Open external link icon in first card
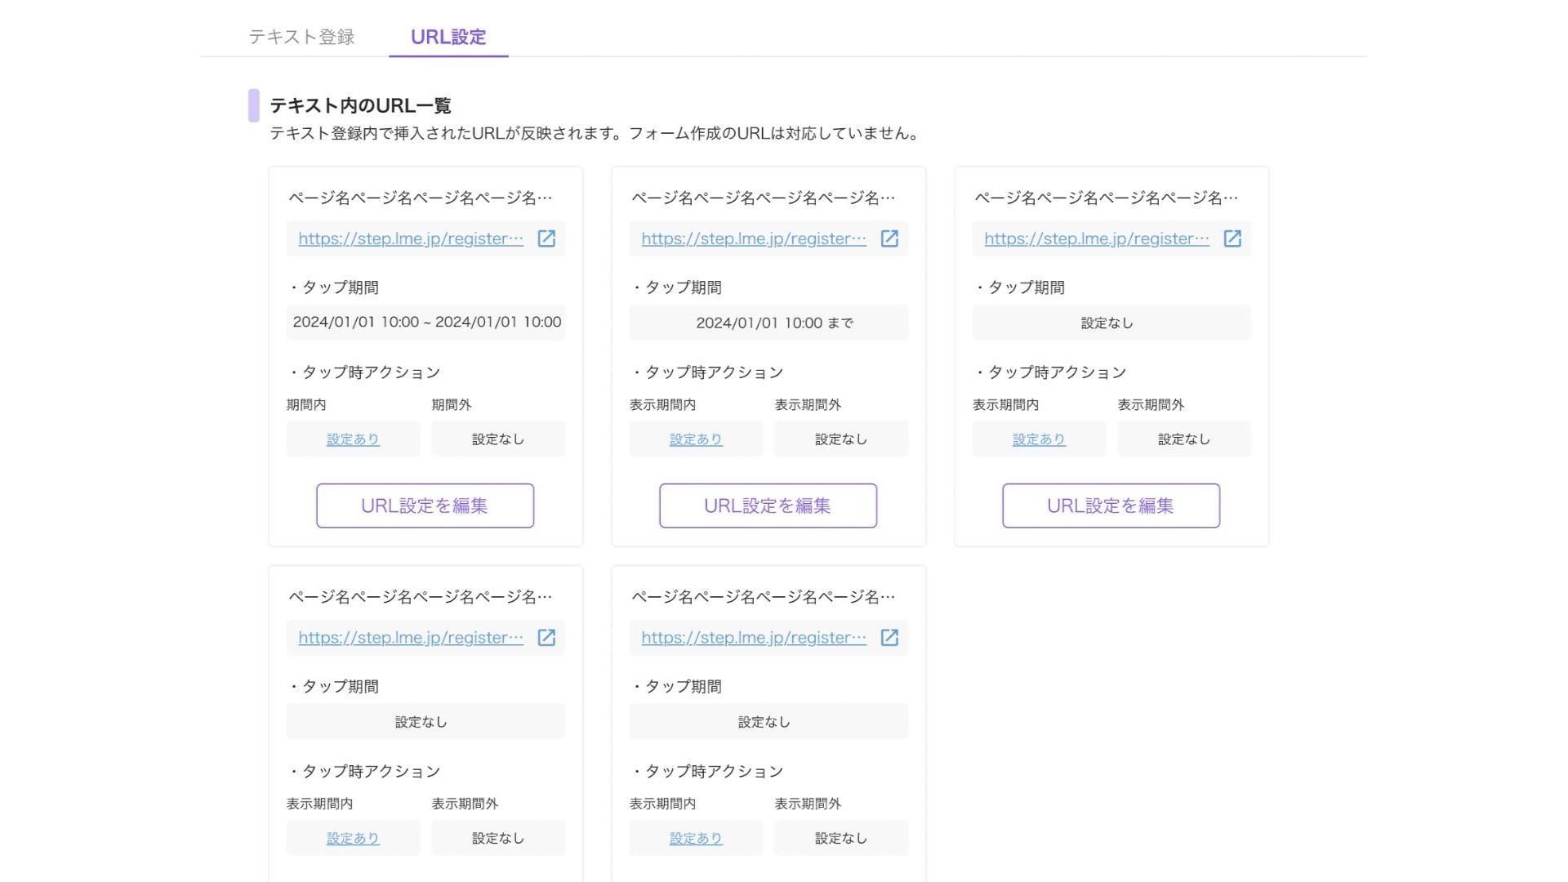Viewport: 1568px width, 882px height. tap(546, 238)
